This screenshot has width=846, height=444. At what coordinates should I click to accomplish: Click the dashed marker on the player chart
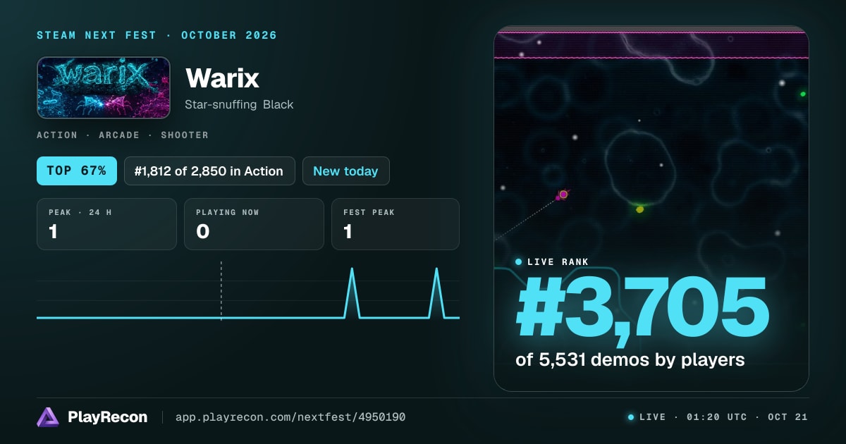(221, 290)
